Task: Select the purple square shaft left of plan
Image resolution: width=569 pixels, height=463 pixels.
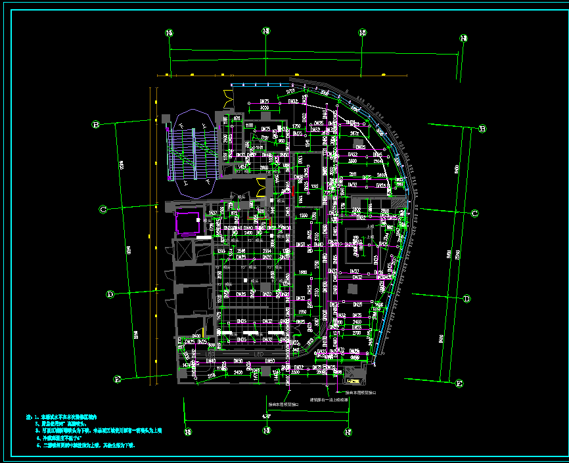Action: click(186, 223)
